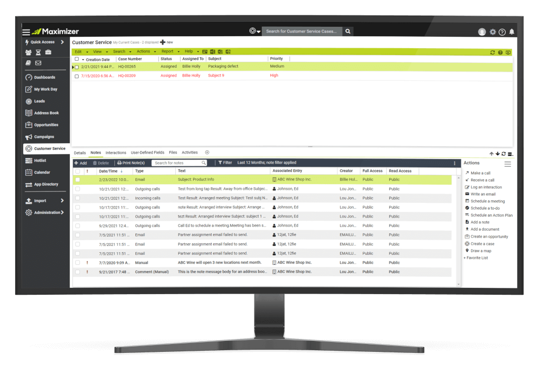The height and width of the screenshot is (388, 542).
Task: Click the hourglass icon under Quick Access
Action: click(x=38, y=52)
